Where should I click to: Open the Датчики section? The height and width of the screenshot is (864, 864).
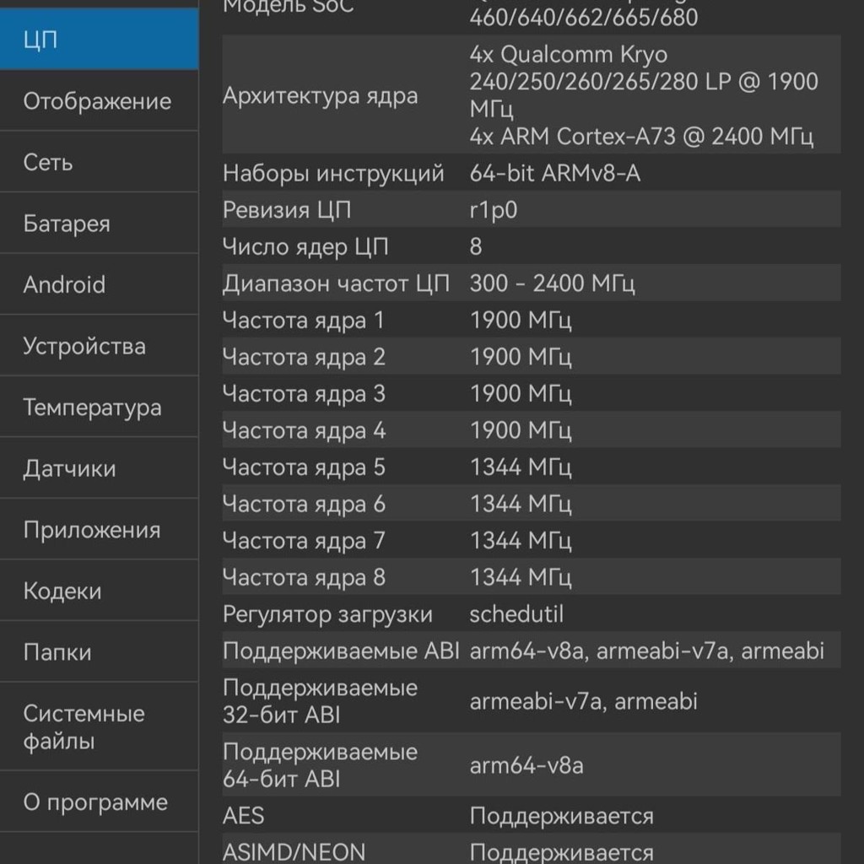(100, 467)
